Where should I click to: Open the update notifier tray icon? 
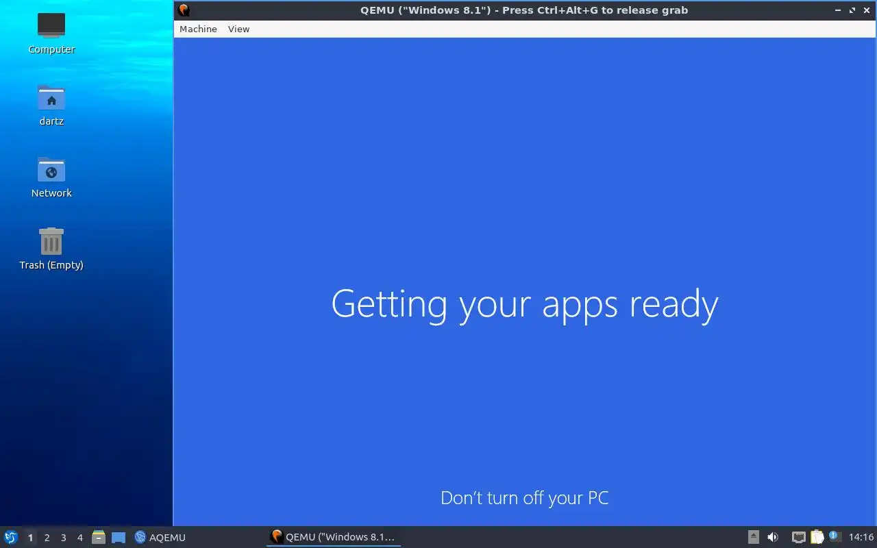tap(834, 536)
